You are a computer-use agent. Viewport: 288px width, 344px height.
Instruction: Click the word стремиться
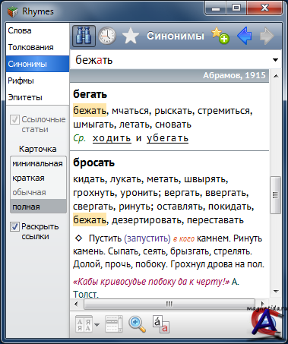point(223,111)
